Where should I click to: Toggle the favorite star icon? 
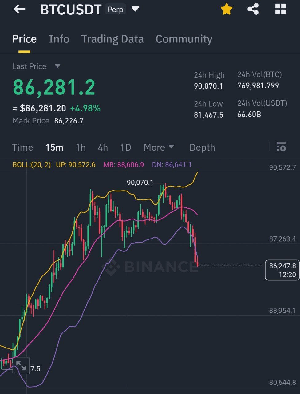[x=227, y=9]
